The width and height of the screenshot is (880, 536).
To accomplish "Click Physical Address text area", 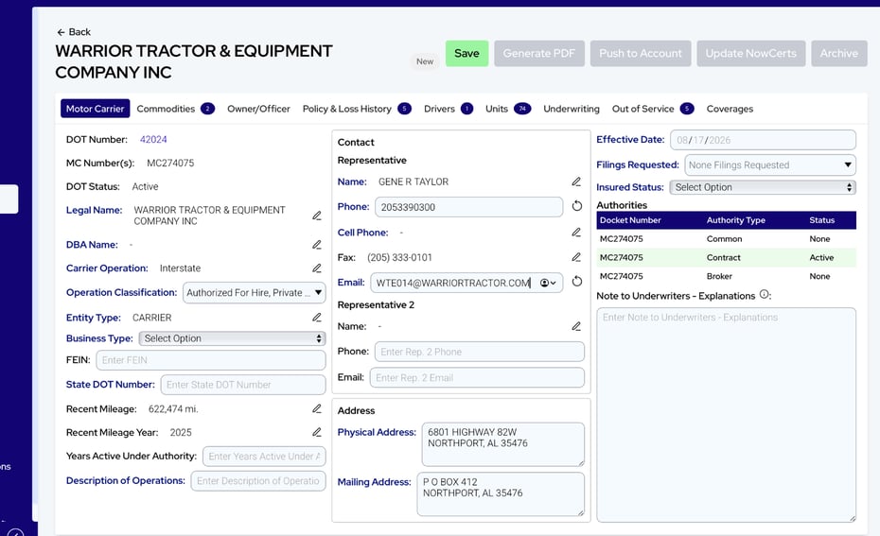I will pyautogui.click(x=502, y=444).
